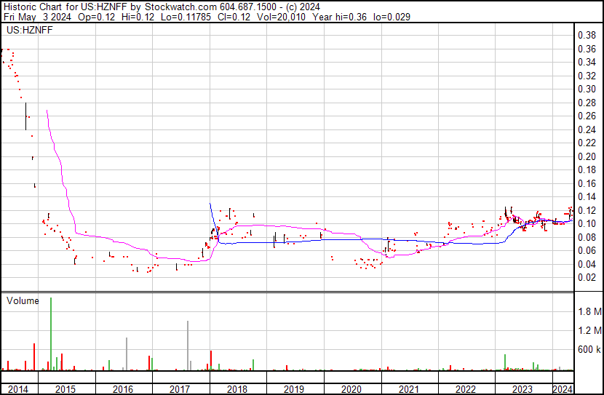This screenshot has height=395, width=604.
Task: Click the tall gray volume bar in 2017
Action: pyautogui.click(x=188, y=346)
